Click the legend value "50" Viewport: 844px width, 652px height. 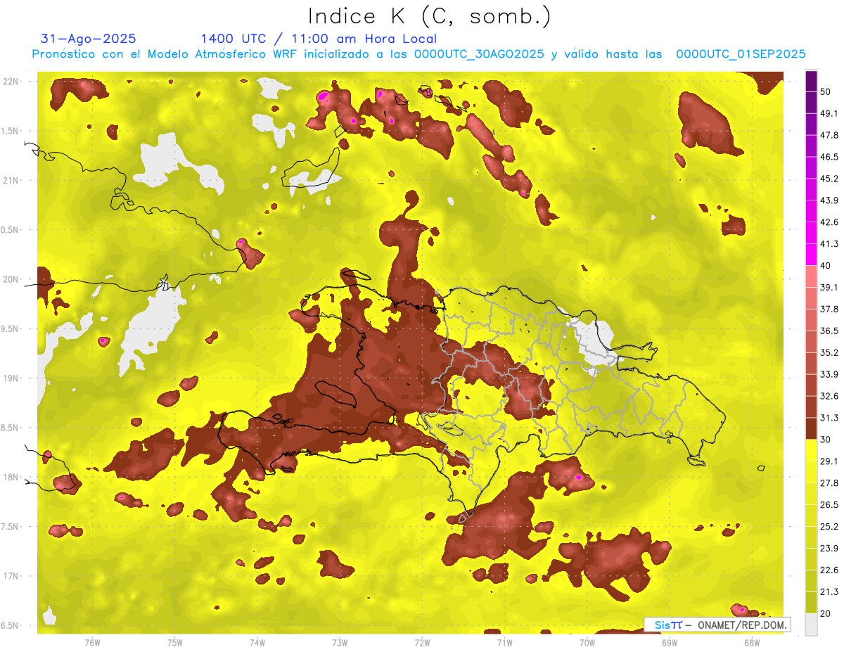pyautogui.click(x=826, y=91)
